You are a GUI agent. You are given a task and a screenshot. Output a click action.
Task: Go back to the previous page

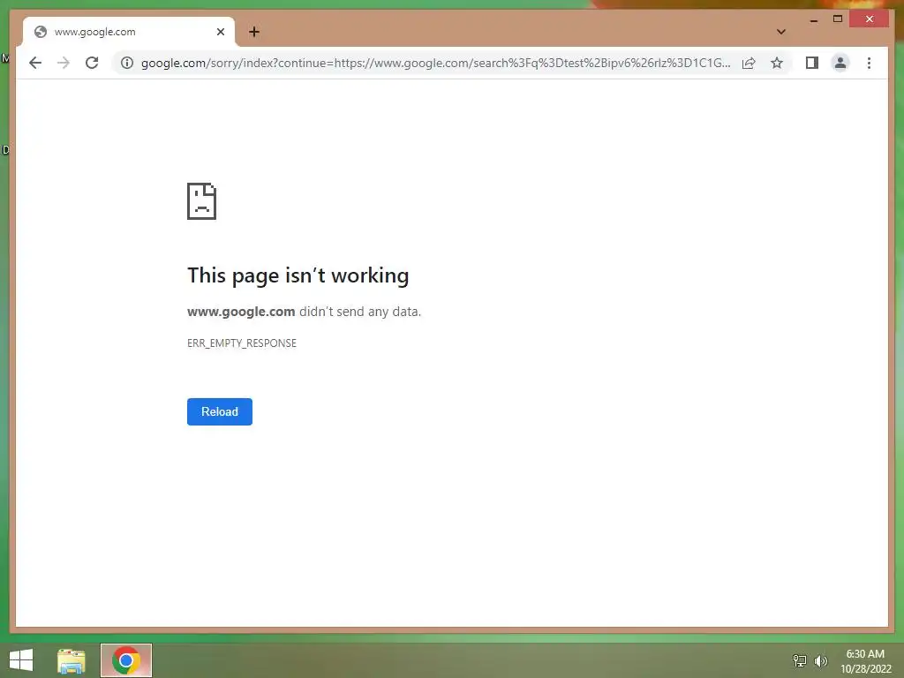click(35, 63)
